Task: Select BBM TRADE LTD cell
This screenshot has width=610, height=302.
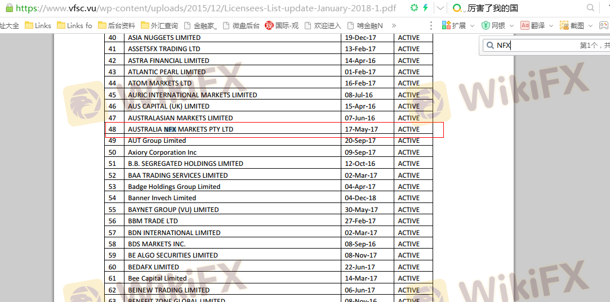Action: click(x=232, y=221)
